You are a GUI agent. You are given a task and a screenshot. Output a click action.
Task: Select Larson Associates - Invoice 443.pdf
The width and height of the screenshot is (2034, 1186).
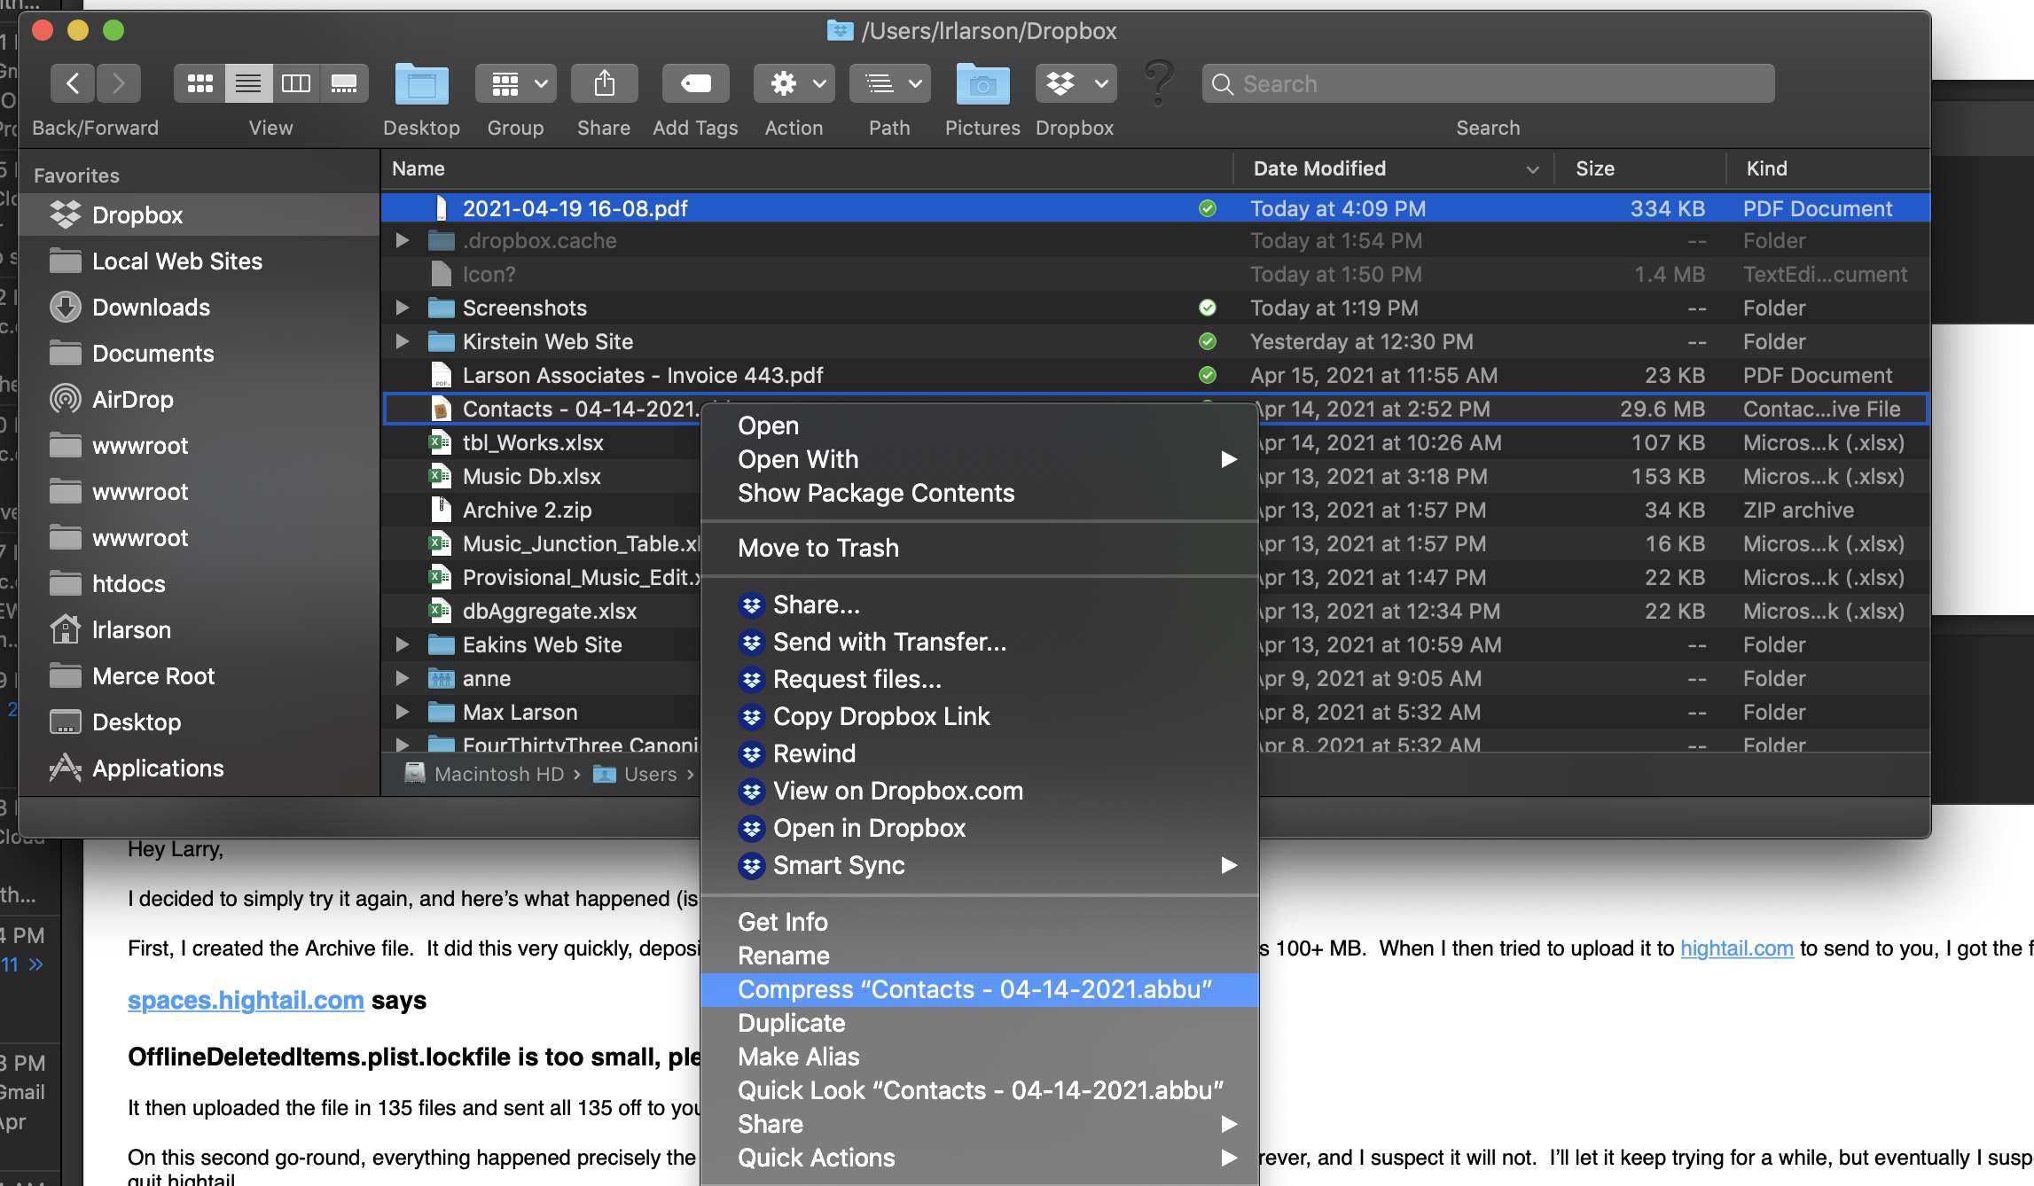pyautogui.click(x=1155, y=376)
